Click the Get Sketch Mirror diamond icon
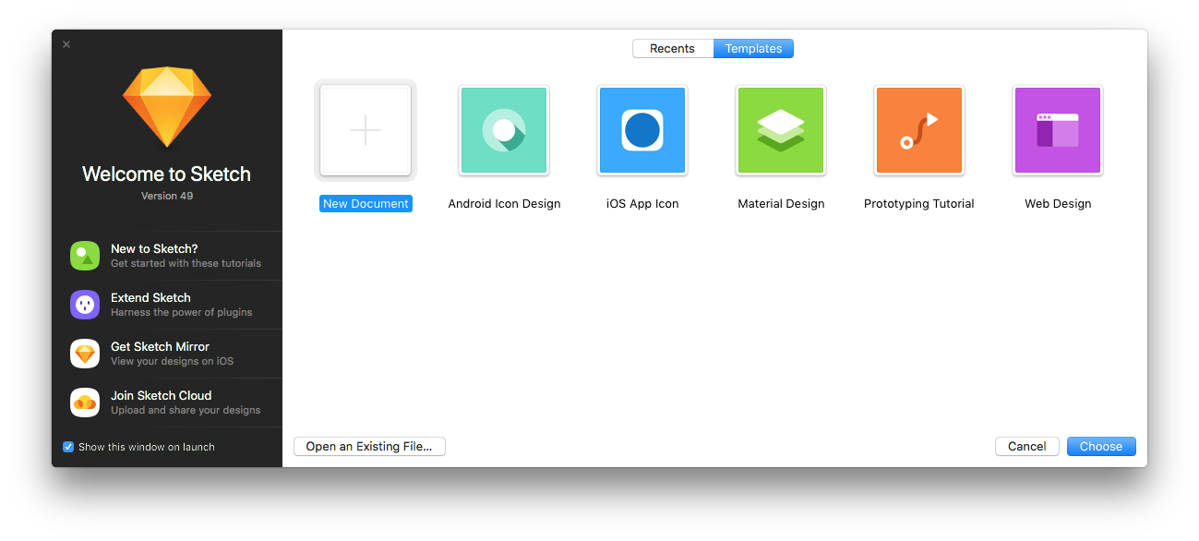 (85, 354)
